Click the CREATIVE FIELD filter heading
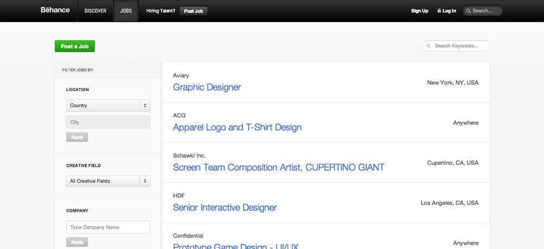This screenshot has height=249, width=544. click(x=83, y=166)
